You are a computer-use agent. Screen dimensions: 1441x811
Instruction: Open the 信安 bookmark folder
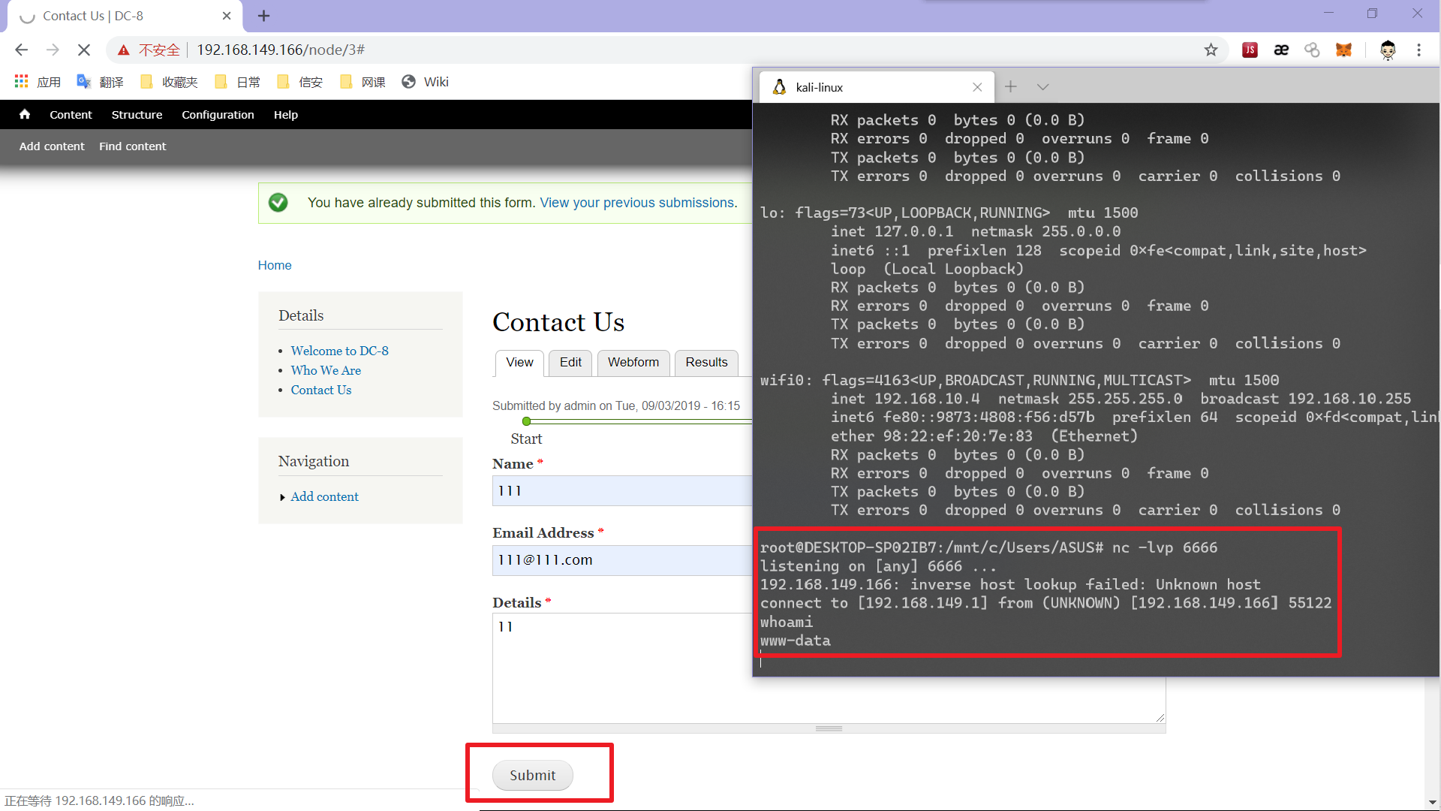click(299, 82)
